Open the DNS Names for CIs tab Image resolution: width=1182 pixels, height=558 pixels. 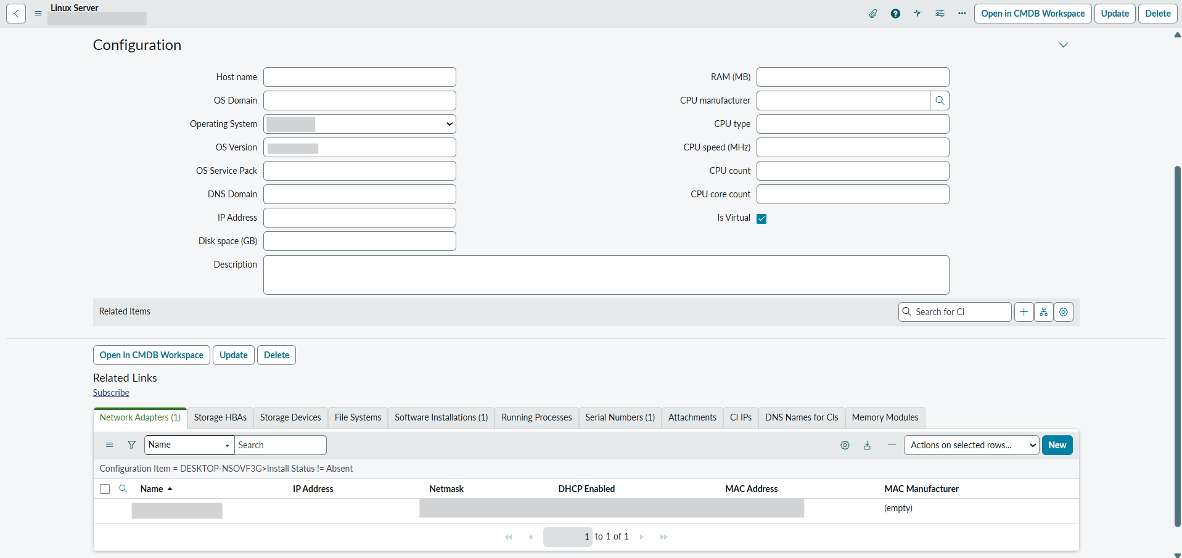802,417
